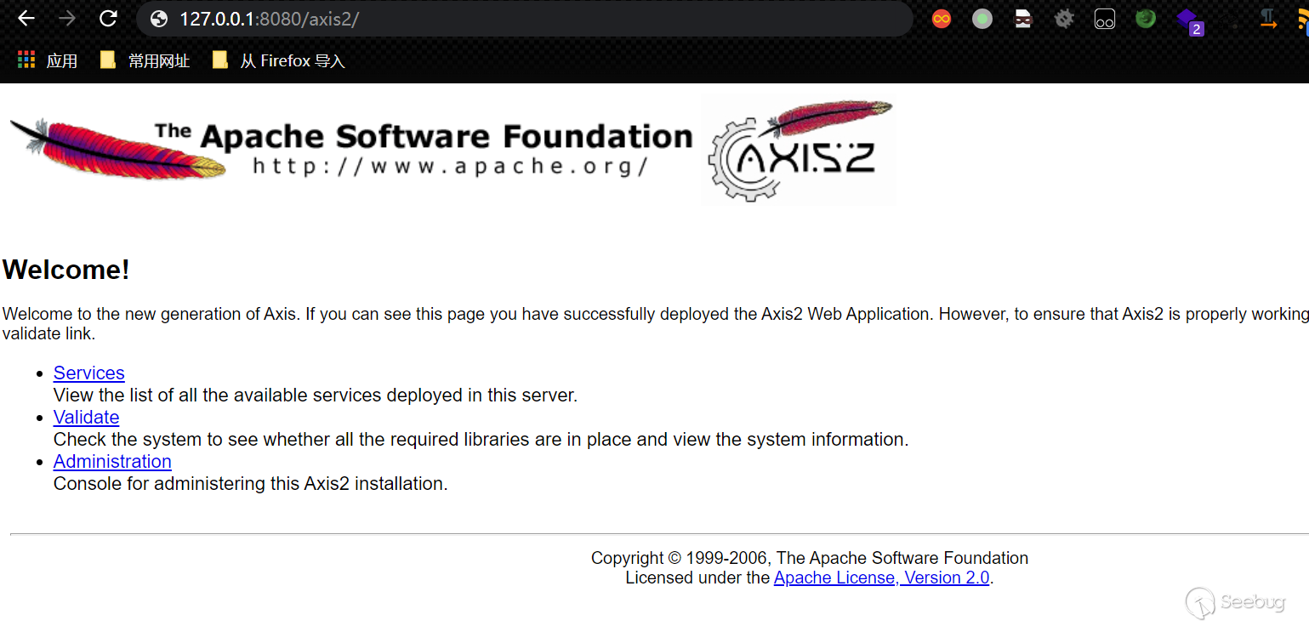Click the browser back navigation arrow
Screen dimensions: 1309x626
tap(26, 18)
